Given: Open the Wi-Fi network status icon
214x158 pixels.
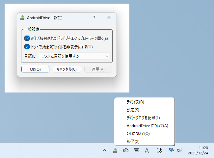Looking at the screenshot, I should tap(172, 150).
